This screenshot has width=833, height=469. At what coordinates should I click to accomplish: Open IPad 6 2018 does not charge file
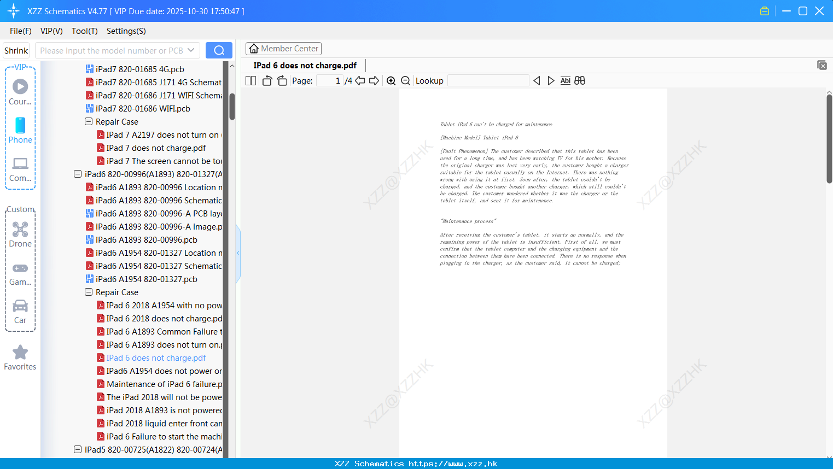pos(159,319)
